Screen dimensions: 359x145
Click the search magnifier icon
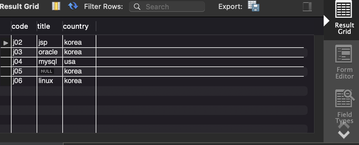(x=137, y=7)
